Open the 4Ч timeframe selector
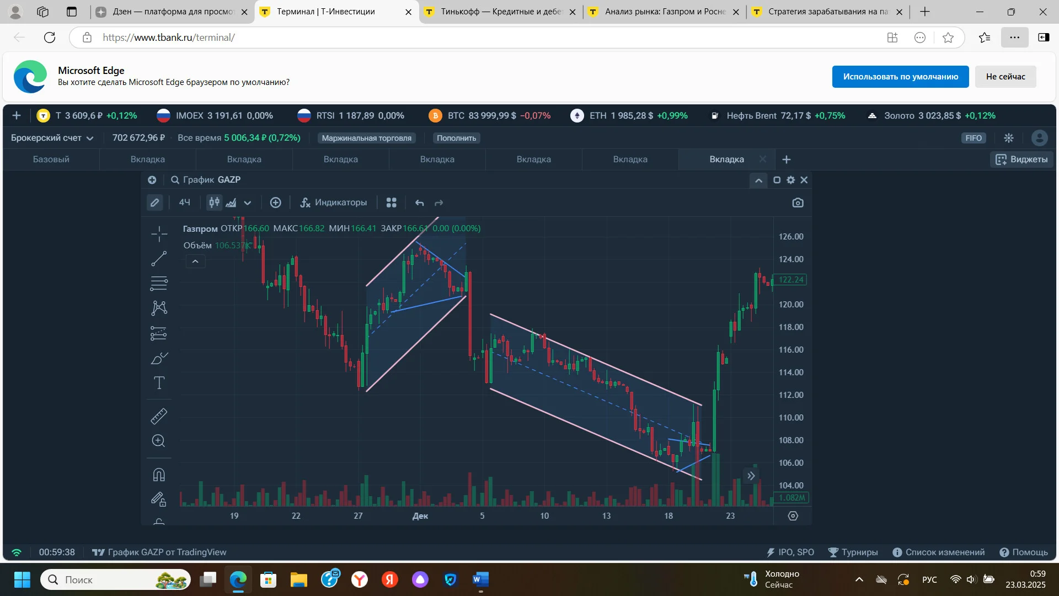Image resolution: width=1059 pixels, height=596 pixels. 184,203
